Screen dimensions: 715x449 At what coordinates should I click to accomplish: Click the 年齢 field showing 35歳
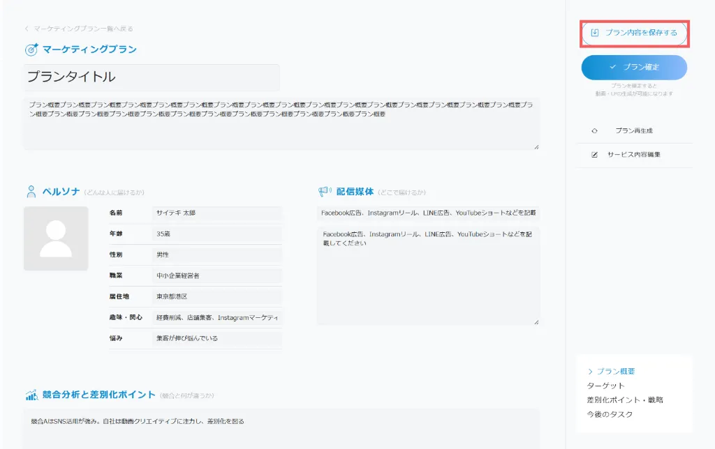click(x=216, y=234)
